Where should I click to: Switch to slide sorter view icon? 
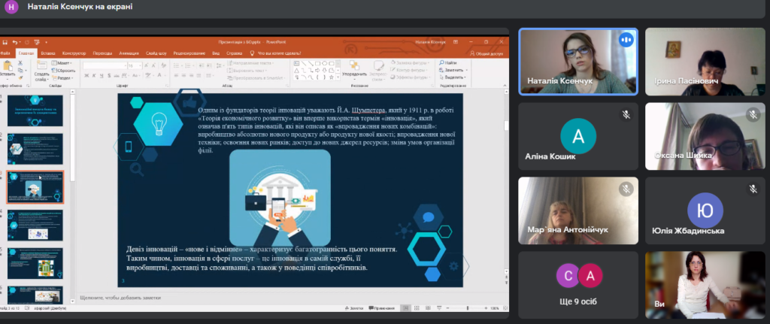(x=417, y=308)
